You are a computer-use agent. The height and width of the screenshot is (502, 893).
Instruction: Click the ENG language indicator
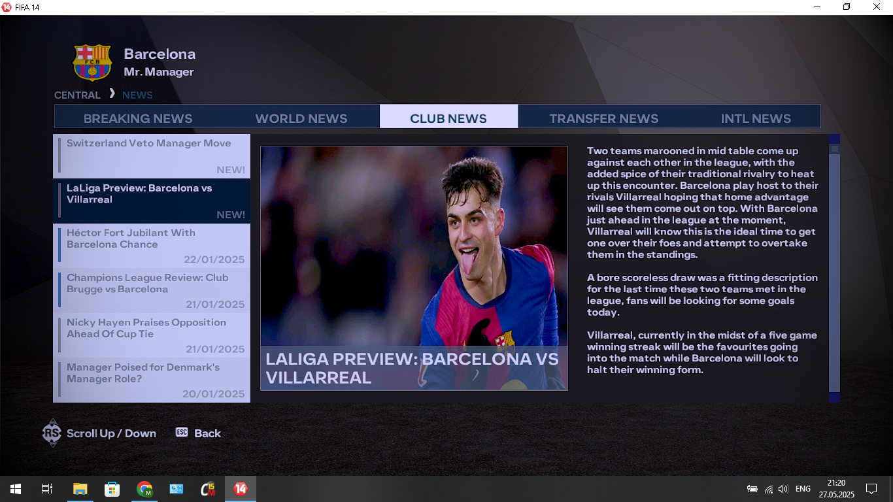[x=803, y=489]
